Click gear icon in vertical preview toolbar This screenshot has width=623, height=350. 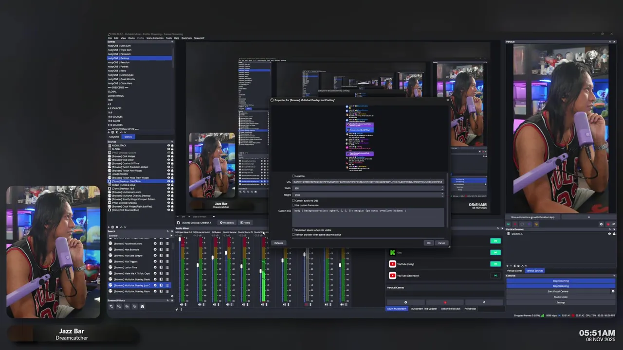tap(601, 224)
